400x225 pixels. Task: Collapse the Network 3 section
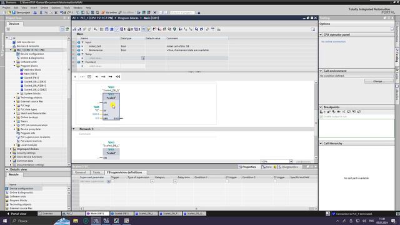click(x=74, y=129)
